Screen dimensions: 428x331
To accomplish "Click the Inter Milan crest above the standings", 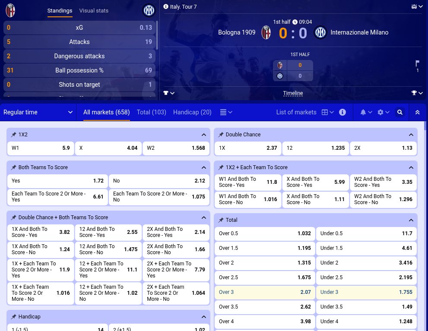I will coord(149,10).
